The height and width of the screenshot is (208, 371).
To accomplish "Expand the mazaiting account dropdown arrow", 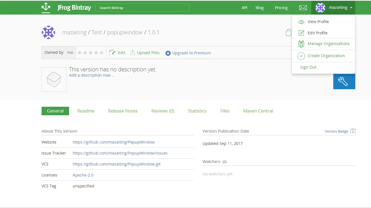I will 351,8.
